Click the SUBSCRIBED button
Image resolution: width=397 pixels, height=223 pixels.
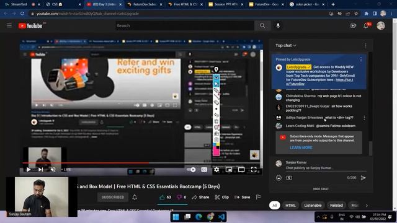(x=113, y=197)
